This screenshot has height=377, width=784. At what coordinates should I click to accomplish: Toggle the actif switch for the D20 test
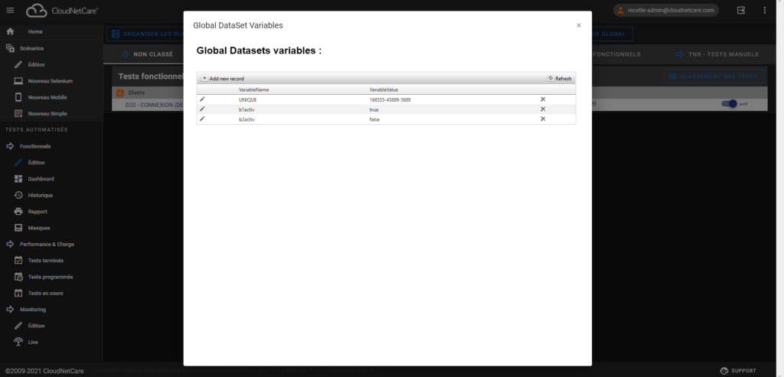tap(732, 105)
